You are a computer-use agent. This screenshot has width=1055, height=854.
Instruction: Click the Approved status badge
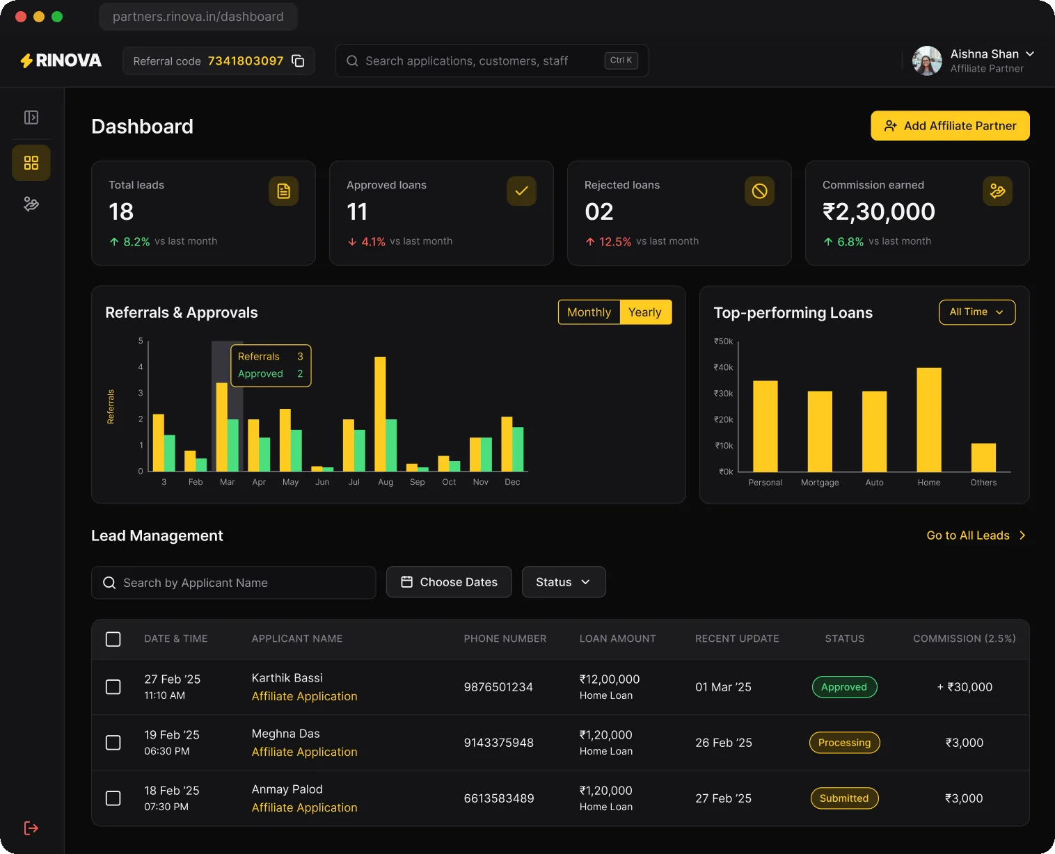[x=844, y=687]
